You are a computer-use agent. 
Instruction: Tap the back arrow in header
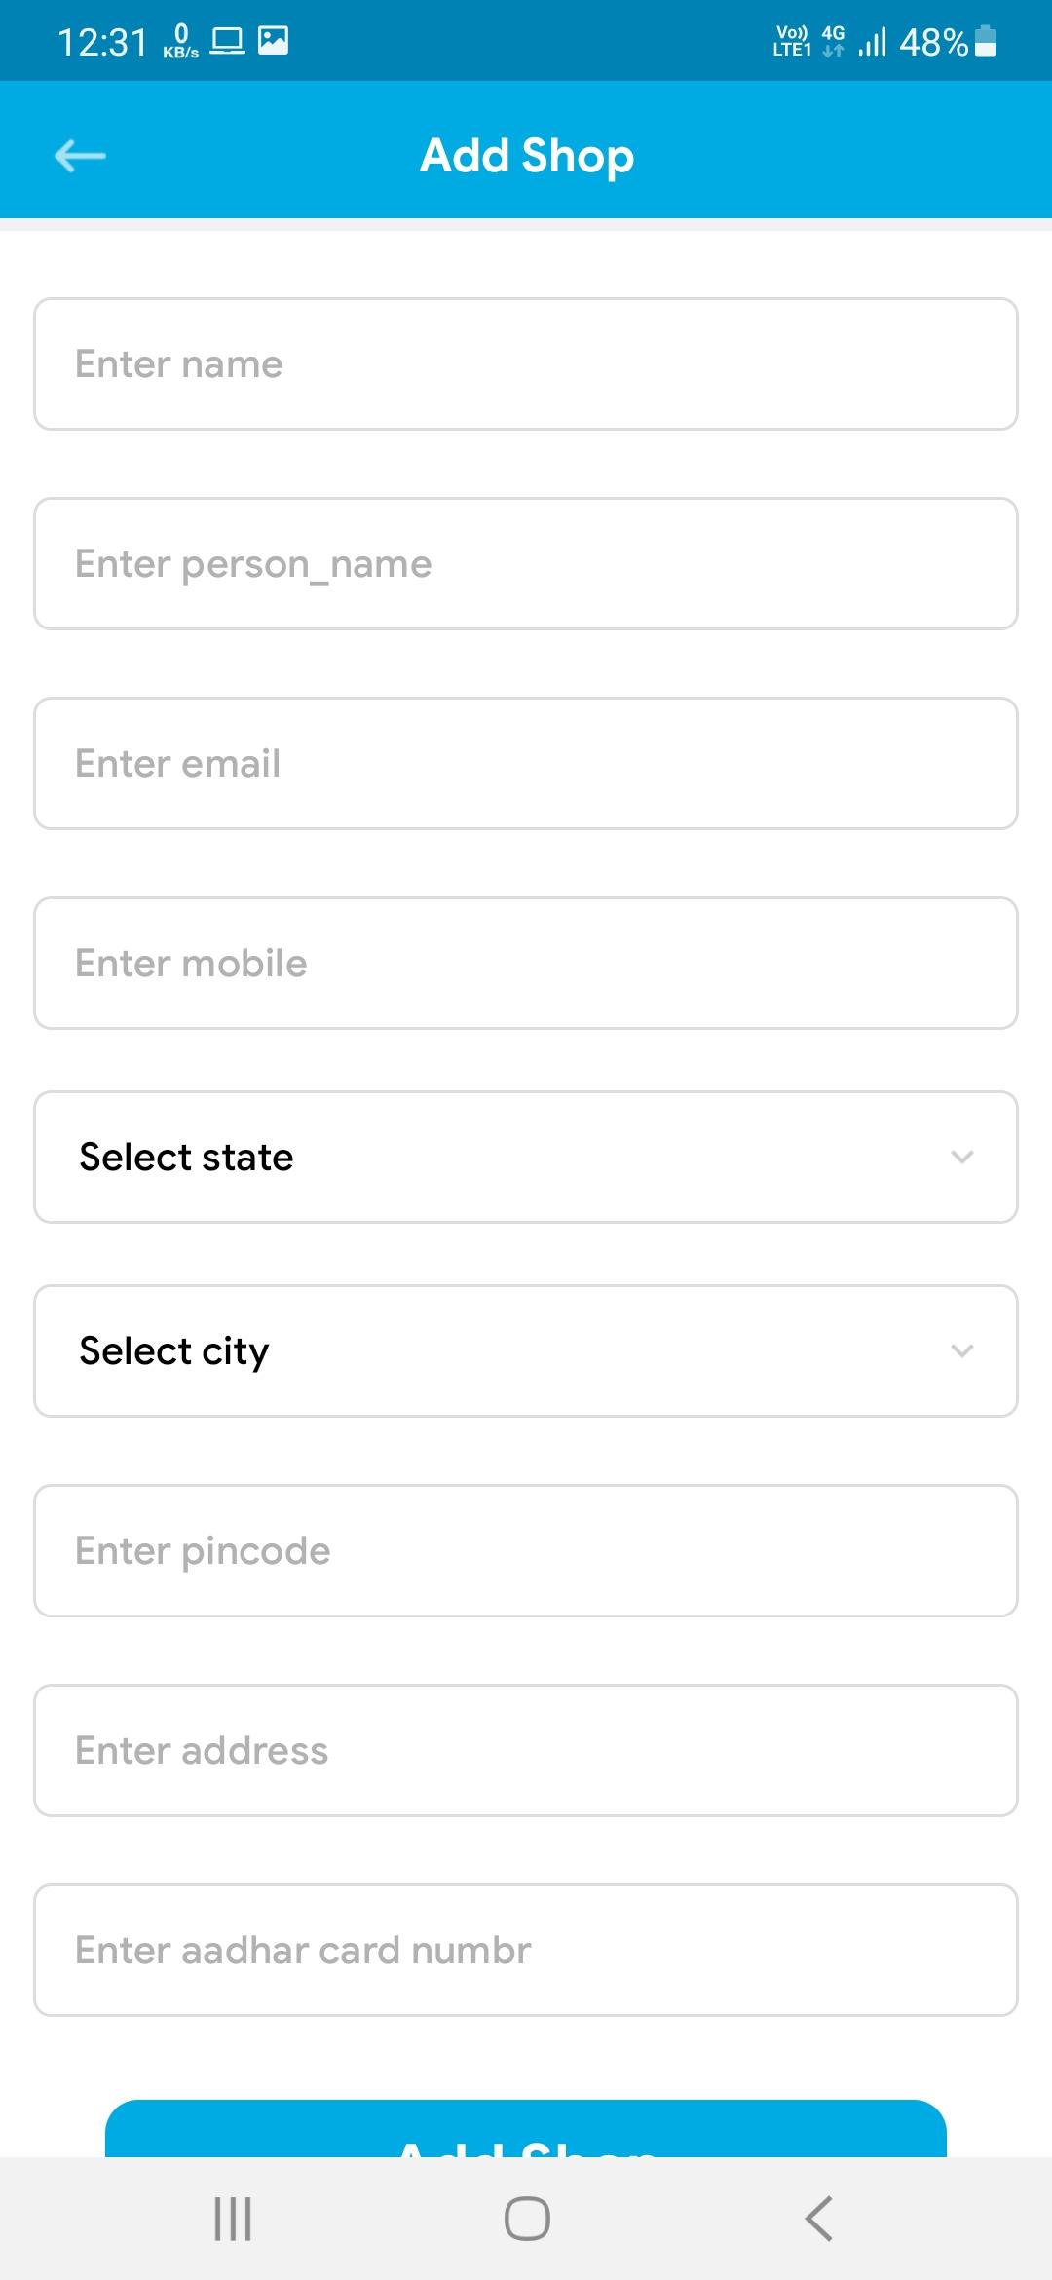pos(80,155)
